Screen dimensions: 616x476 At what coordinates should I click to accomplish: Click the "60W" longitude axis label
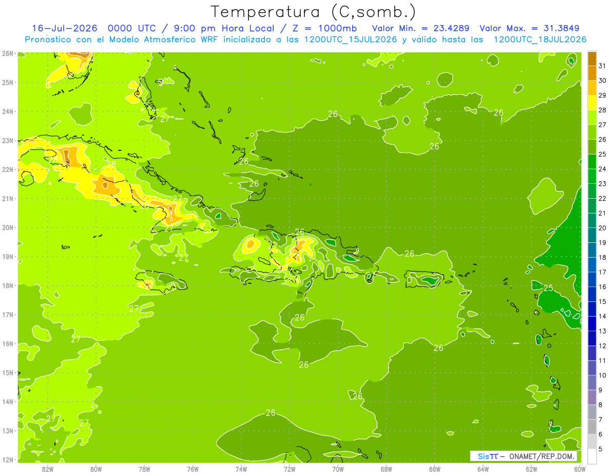click(x=580, y=469)
